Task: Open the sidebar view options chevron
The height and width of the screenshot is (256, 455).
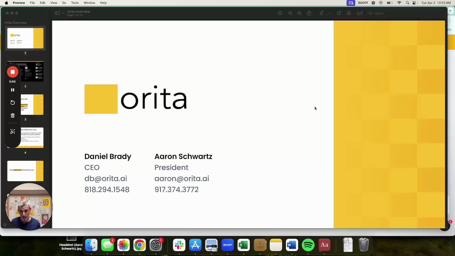Action: (x=63, y=13)
